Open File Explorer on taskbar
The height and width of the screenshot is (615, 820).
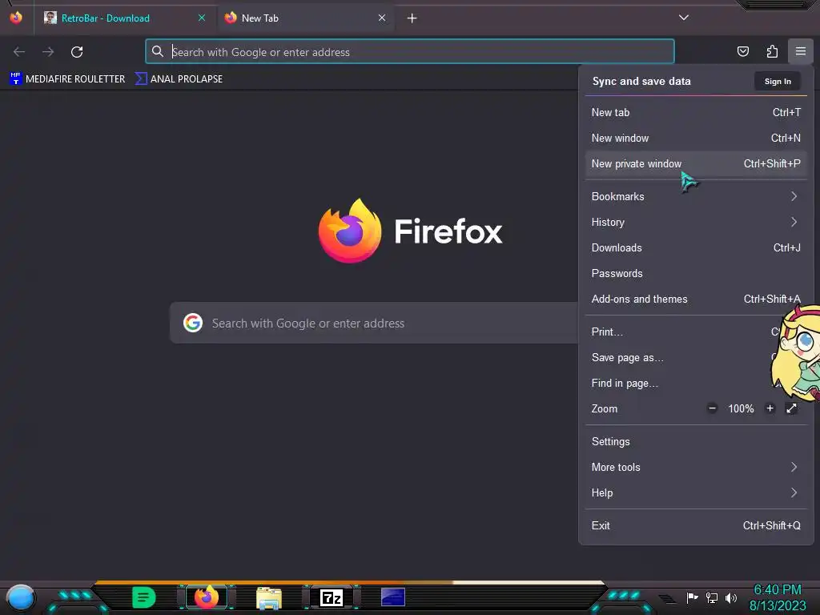pyautogui.click(x=269, y=597)
